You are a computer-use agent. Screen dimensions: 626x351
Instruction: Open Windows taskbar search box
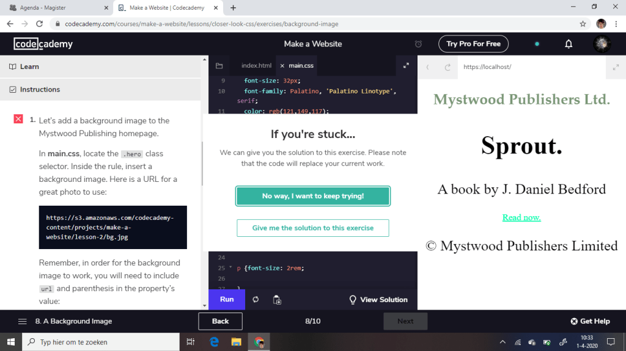(101, 342)
